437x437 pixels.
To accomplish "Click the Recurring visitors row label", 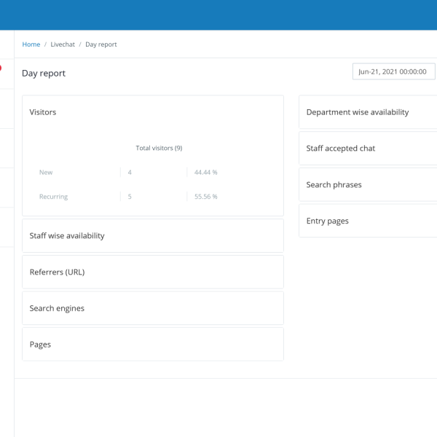I will [53, 197].
